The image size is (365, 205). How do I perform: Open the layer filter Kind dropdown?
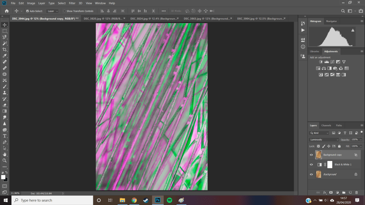(319, 133)
